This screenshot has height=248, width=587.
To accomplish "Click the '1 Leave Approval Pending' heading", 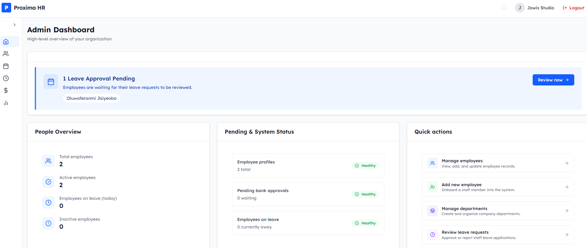I will pos(99,79).
